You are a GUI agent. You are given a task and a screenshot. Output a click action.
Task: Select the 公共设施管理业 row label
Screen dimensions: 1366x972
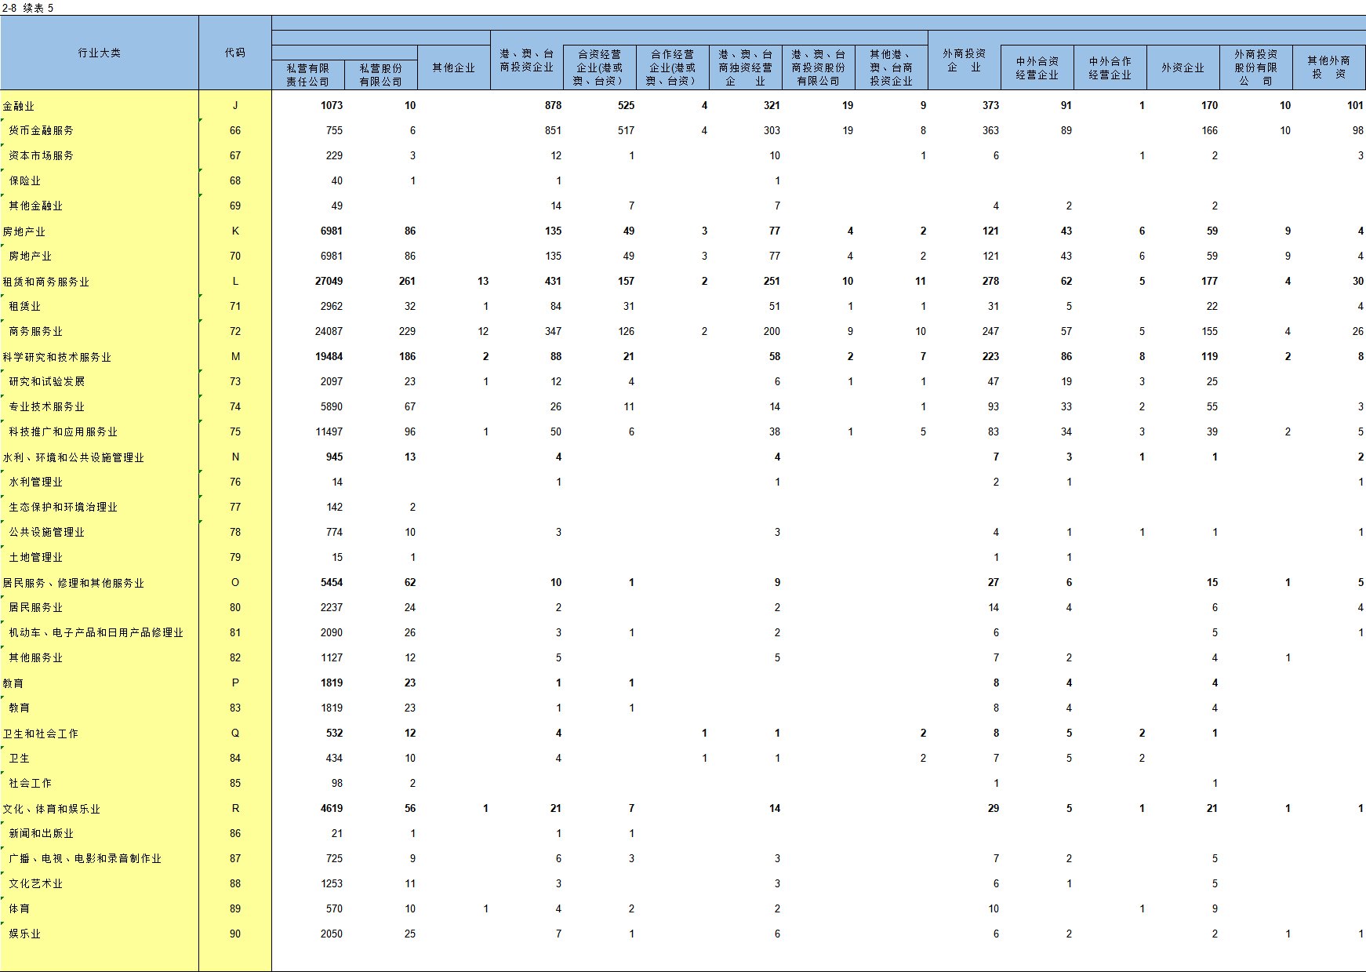(46, 533)
